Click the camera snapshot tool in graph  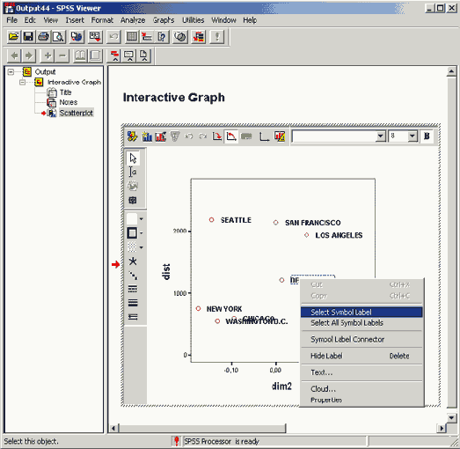click(x=133, y=200)
